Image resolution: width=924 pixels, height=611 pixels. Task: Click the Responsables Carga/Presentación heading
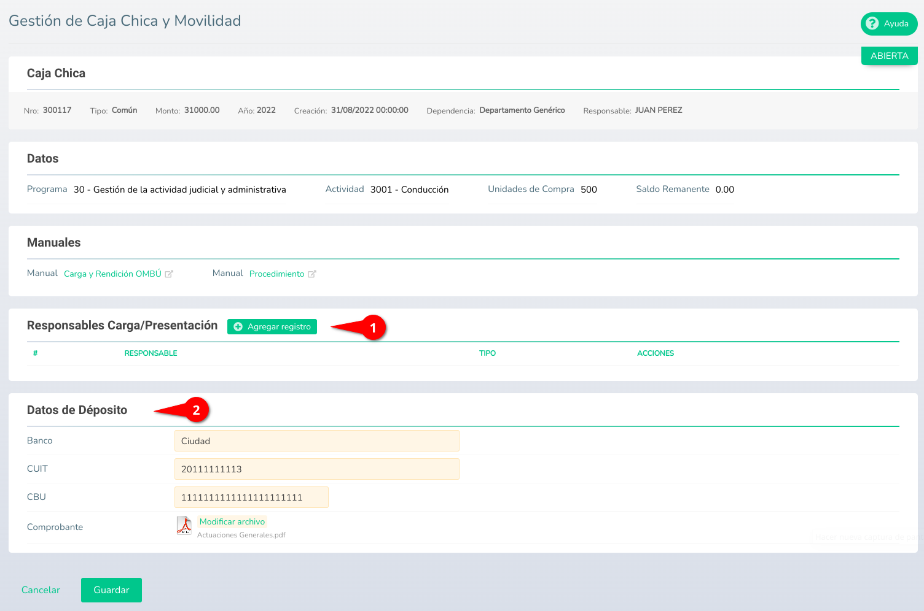[122, 326]
